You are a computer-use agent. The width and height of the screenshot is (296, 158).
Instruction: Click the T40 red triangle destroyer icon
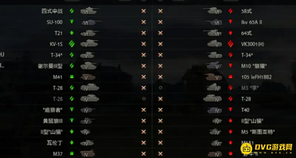click(x=230, y=109)
